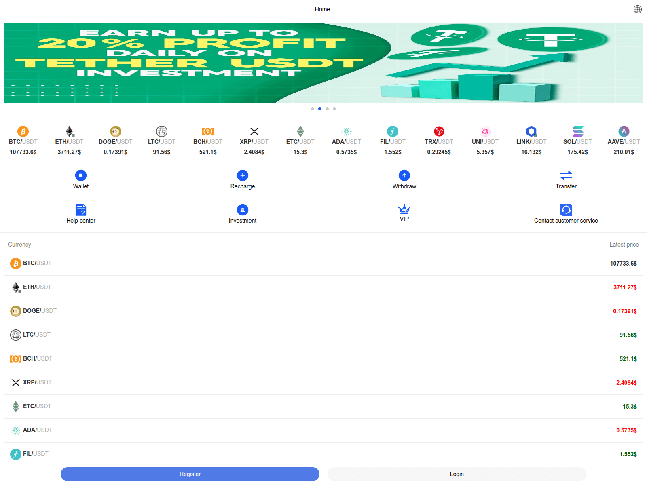
Task: Open the language globe selector
Action: click(637, 9)
